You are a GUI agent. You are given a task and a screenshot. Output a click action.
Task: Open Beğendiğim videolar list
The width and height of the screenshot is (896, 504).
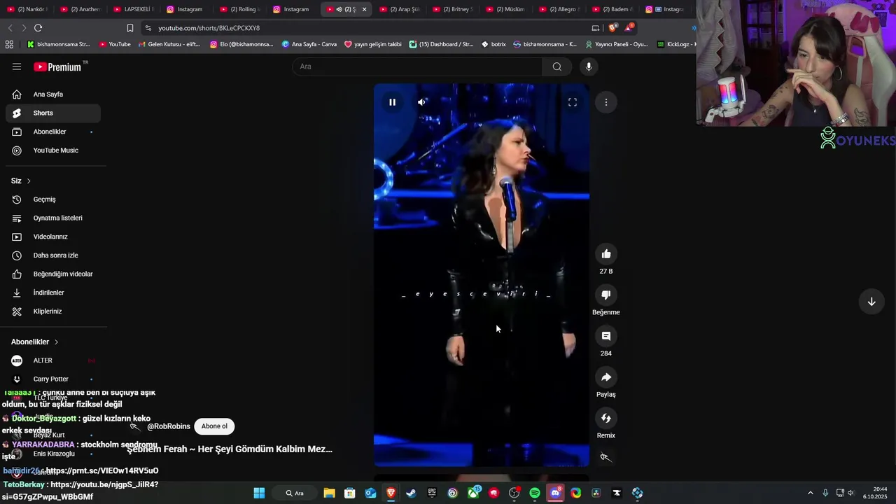[53, 274]
